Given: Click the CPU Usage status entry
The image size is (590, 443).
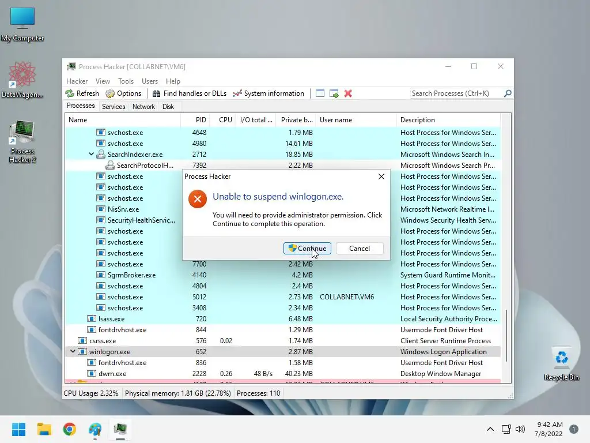Looking at the screenshot, I should [x=90, y=393].
